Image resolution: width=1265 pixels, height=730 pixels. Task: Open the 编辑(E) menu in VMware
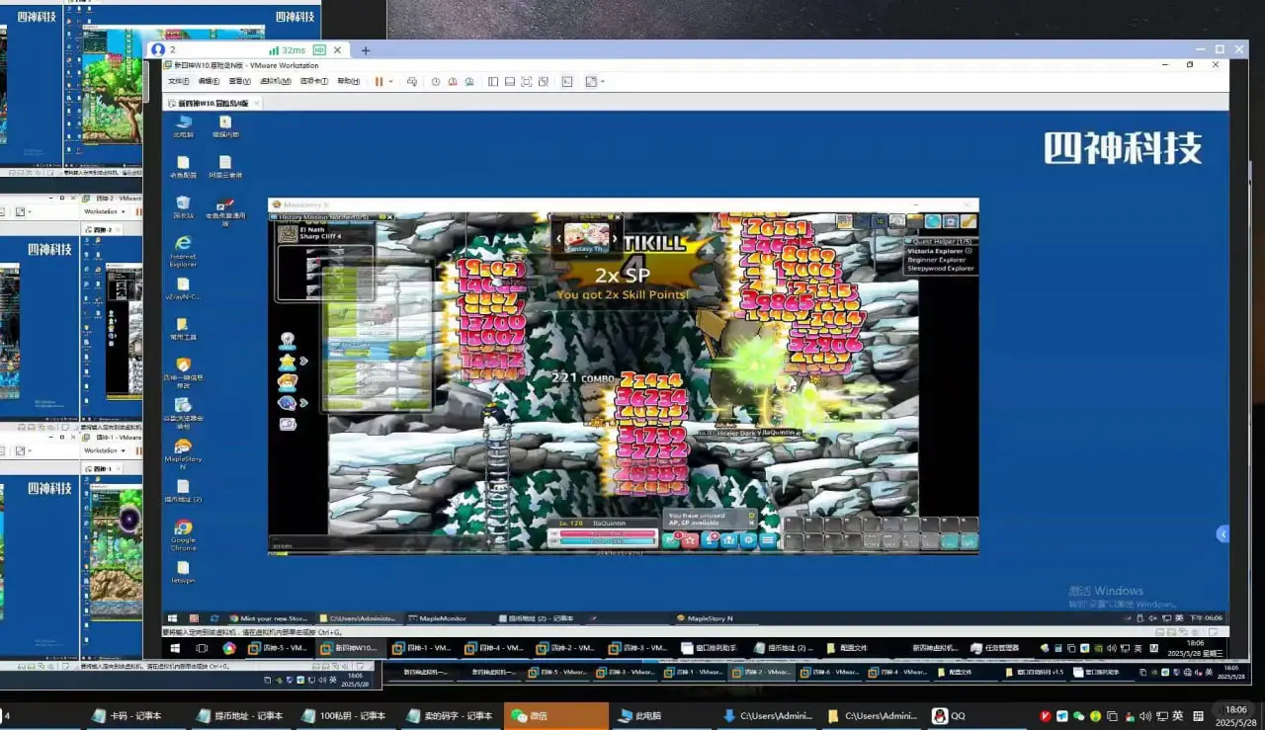[209, 82]
